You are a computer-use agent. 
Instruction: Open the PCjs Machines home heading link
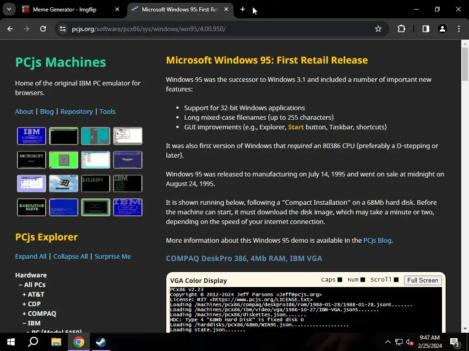point(60,62)
